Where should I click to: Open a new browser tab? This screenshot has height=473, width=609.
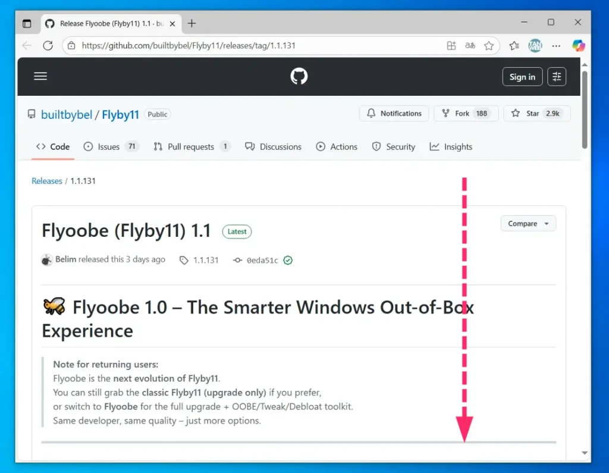(192, 23)
